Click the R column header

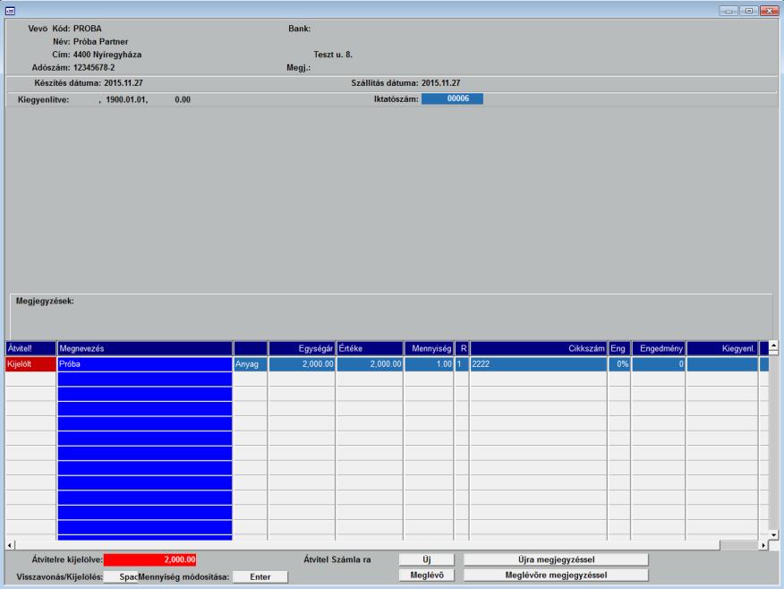coord(462,348)
